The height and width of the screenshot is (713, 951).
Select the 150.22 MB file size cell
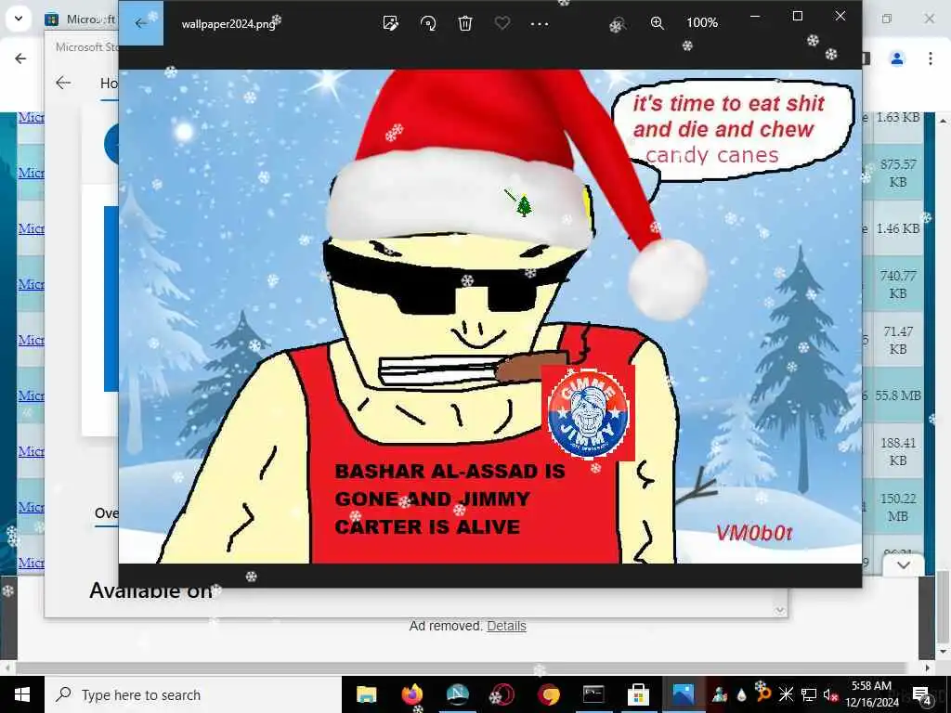tap(898, 508)
